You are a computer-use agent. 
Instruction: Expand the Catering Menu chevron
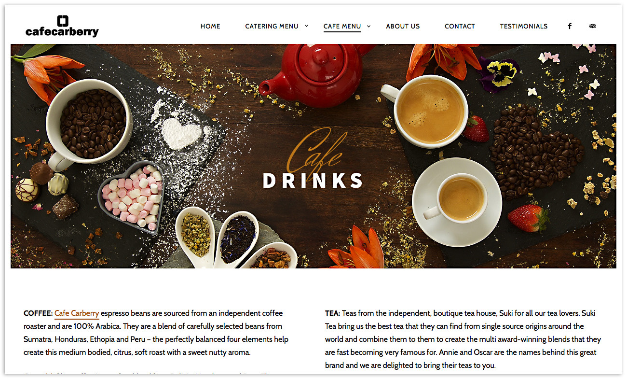(306, 26)
